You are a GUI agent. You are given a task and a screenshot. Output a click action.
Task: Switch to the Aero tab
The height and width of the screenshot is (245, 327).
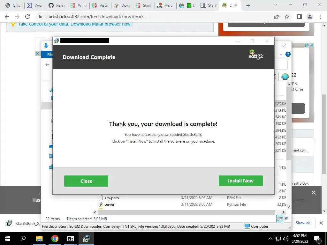tap(165, 5)
